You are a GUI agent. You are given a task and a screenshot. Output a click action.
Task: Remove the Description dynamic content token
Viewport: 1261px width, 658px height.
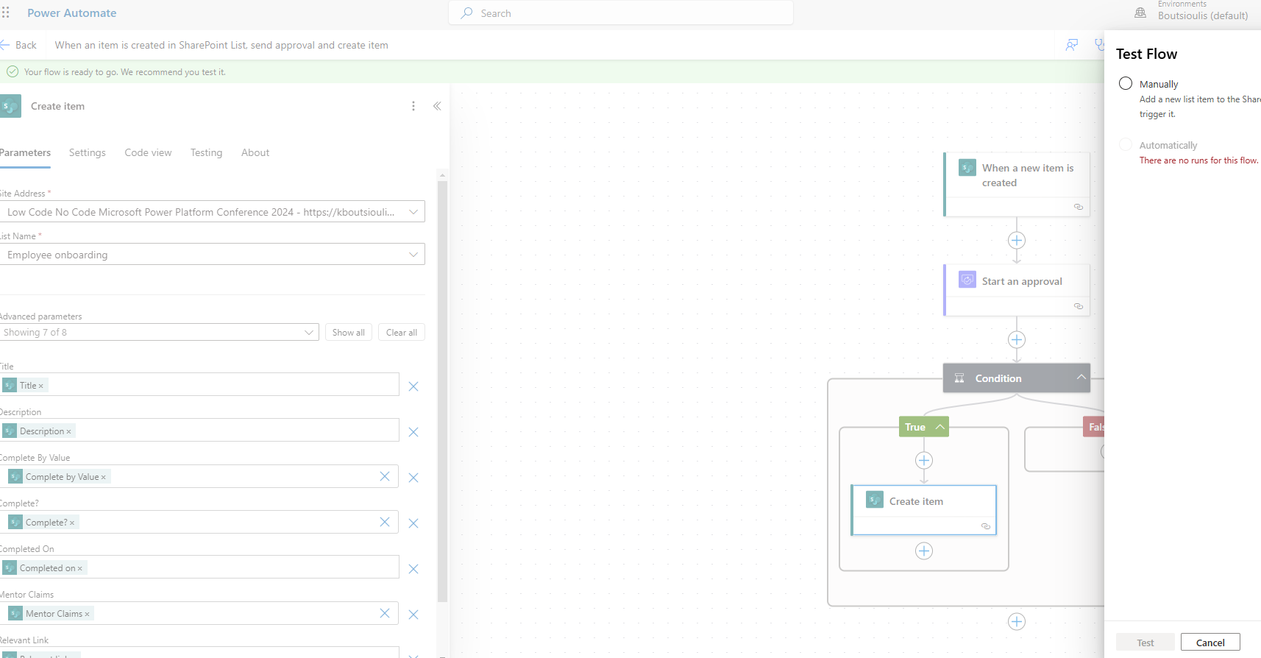point(69,431)
